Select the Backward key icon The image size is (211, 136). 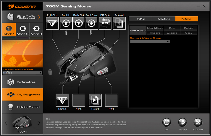[119, 23]
